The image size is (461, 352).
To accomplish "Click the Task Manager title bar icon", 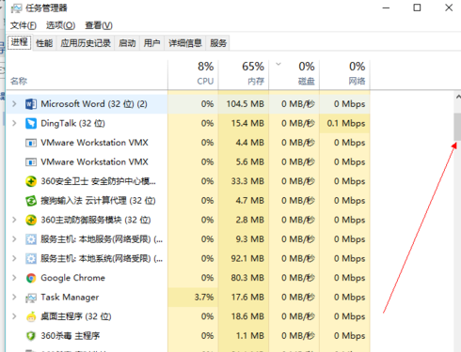I will (x=16, y=8).
